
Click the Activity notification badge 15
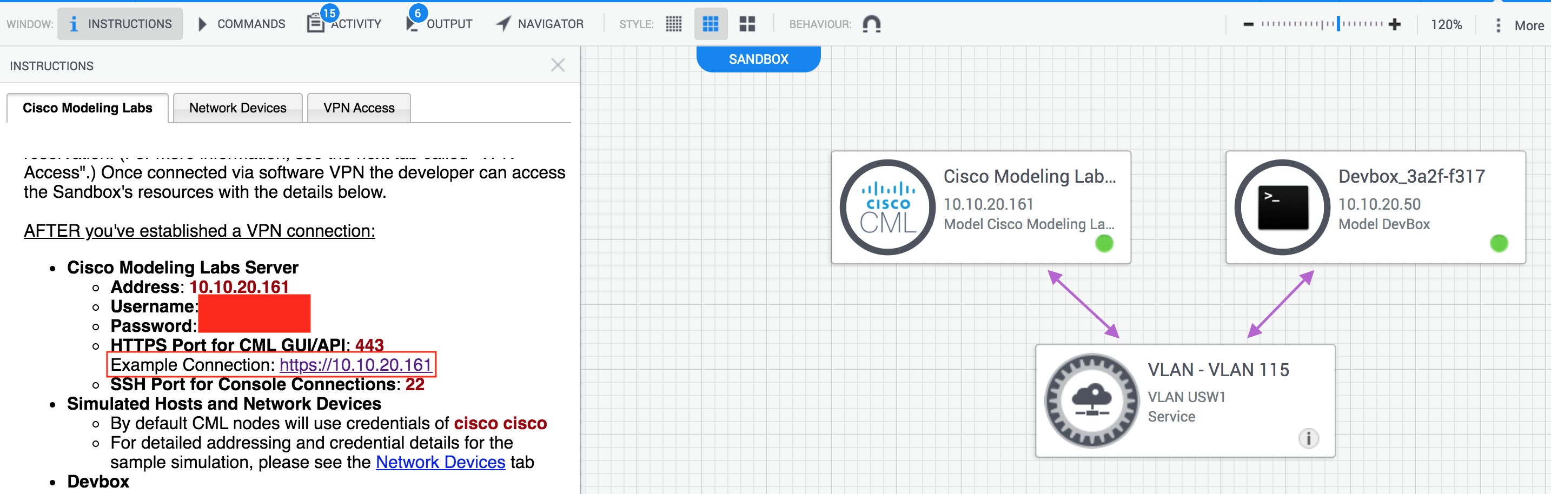(329, 12)
